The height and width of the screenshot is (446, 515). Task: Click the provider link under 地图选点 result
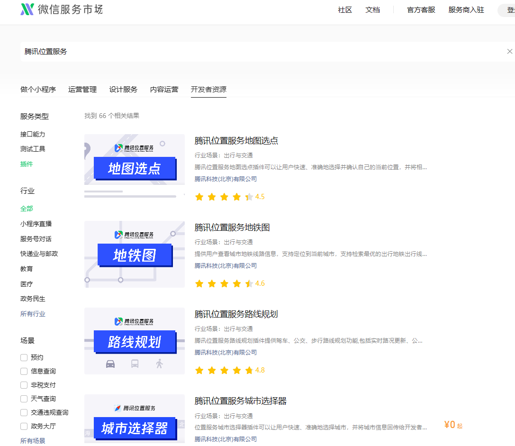[x=226, y=179]
